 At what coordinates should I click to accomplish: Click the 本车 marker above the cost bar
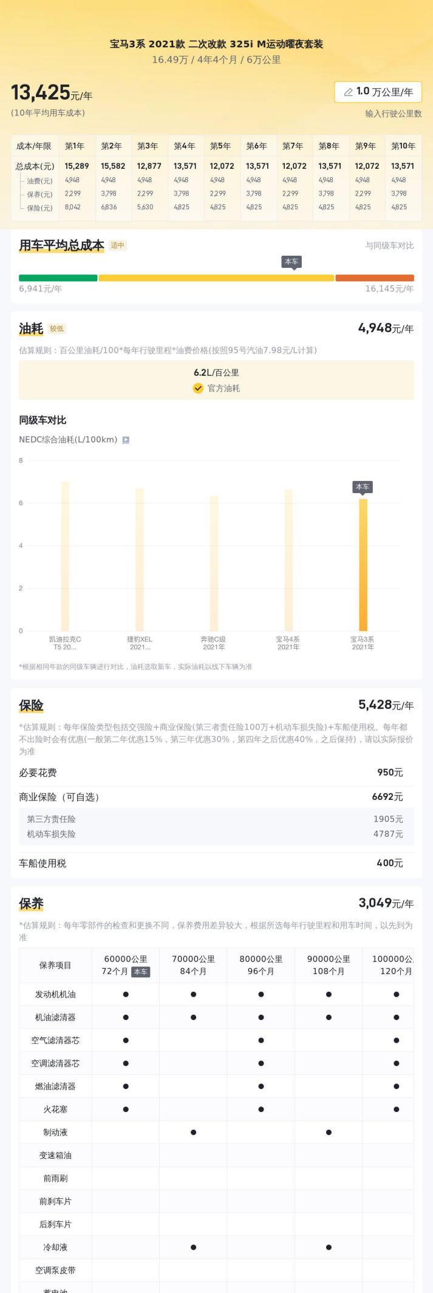292,262
